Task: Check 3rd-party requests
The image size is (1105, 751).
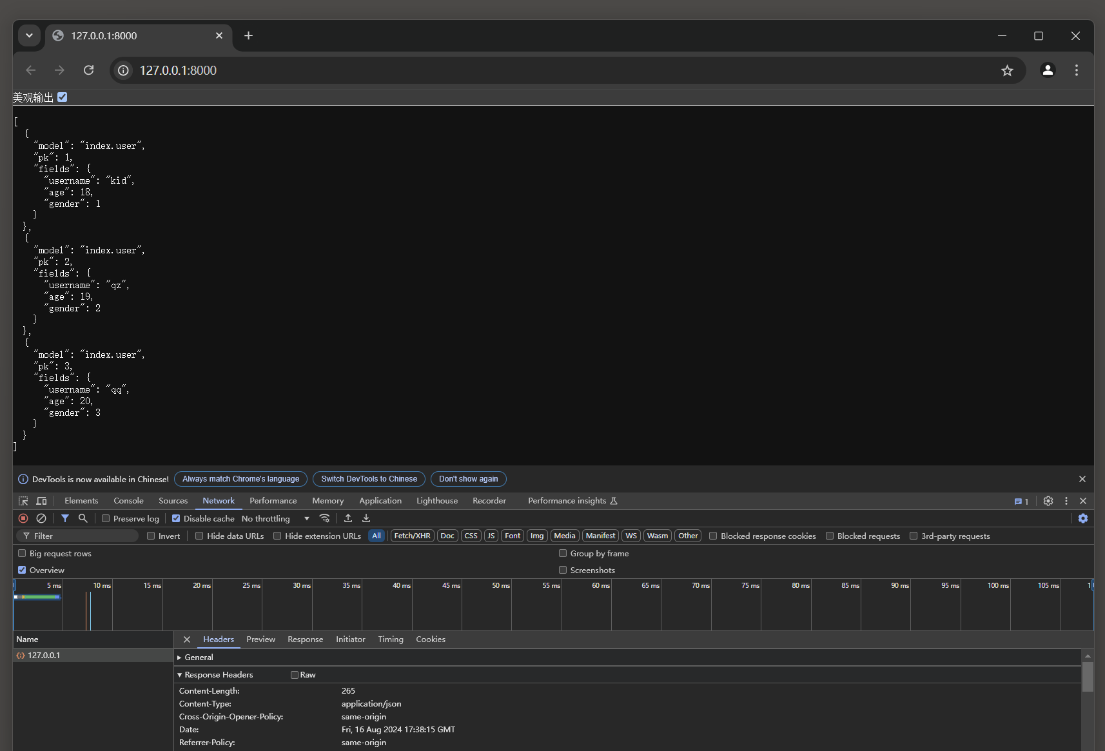Action: point(914,536)
